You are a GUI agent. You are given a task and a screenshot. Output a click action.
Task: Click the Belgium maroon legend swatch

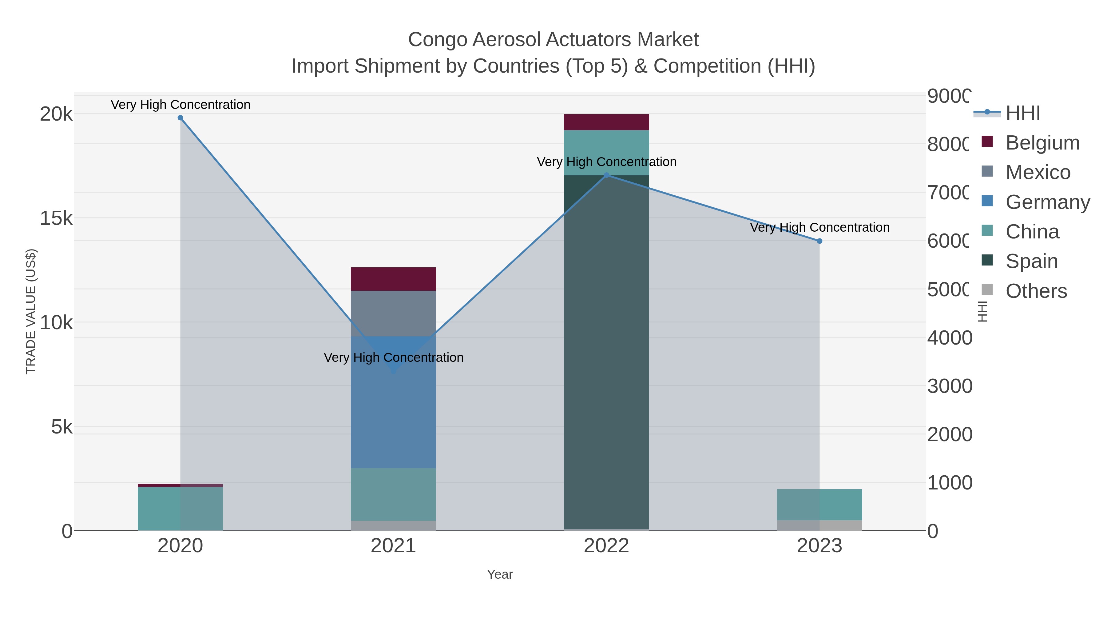(x=987, y=142)
